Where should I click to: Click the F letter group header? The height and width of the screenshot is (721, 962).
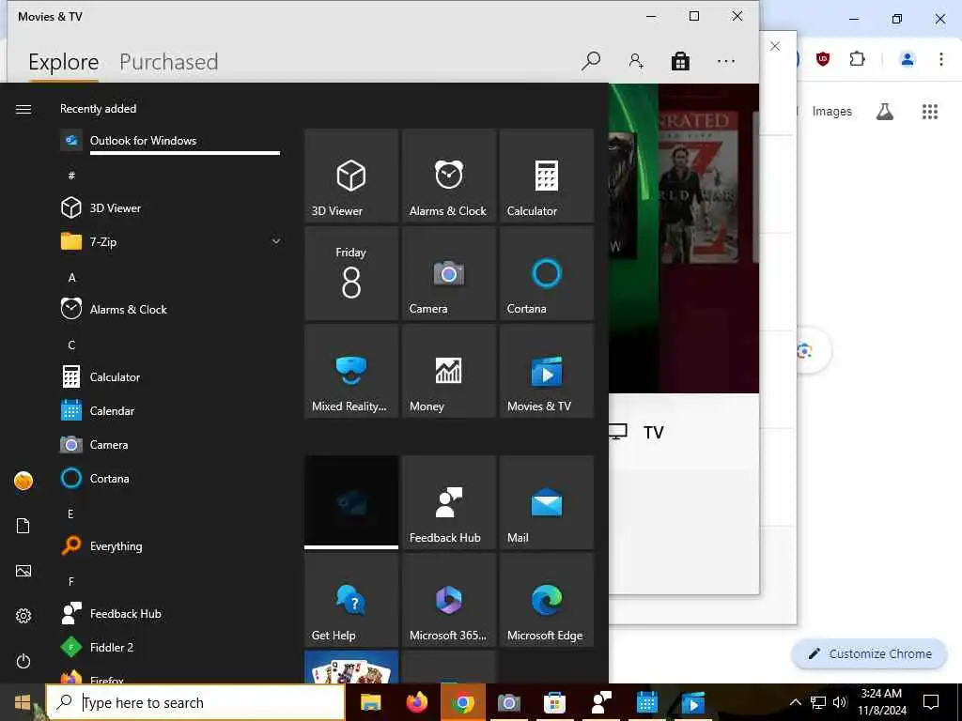pyautogui.click(x=71, y=580)
